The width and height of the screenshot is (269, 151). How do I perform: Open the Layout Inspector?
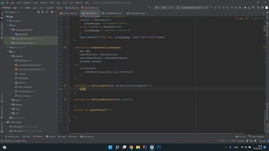point(256,137)
